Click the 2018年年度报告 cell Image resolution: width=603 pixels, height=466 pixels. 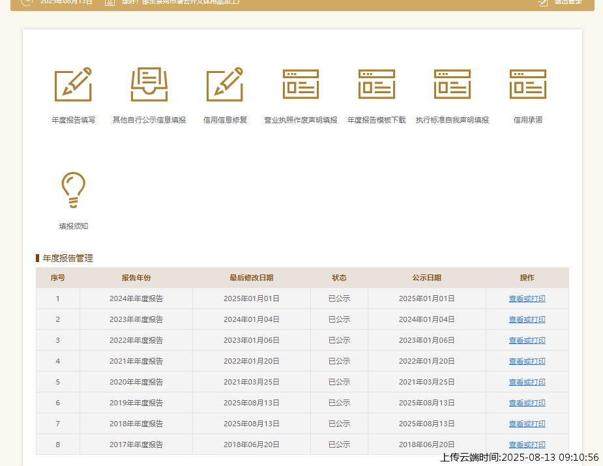click(136, 424)
